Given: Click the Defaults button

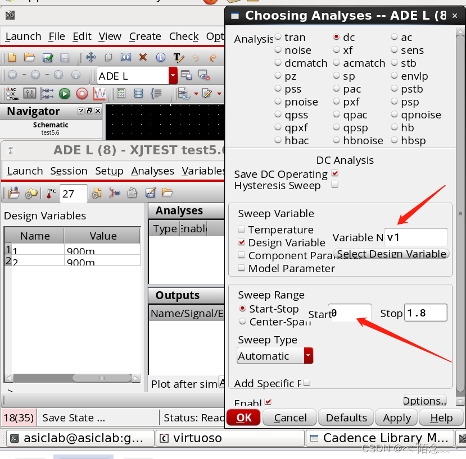Looking at the screenshot, I should (346, 417).
